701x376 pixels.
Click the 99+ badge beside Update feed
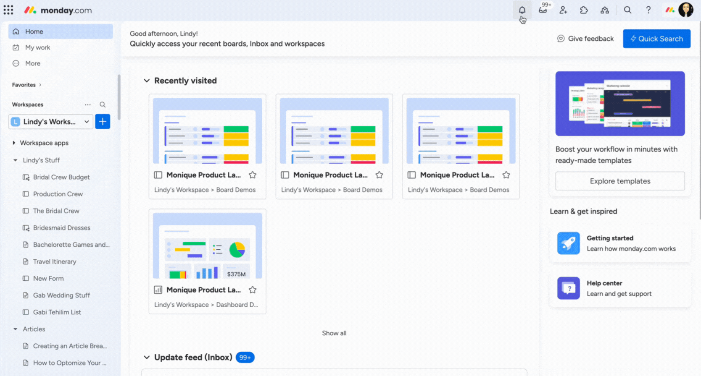tap(245, 358)
